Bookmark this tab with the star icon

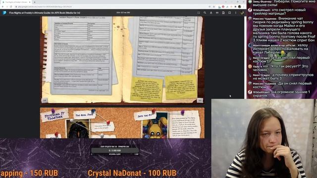coord(214,6)
